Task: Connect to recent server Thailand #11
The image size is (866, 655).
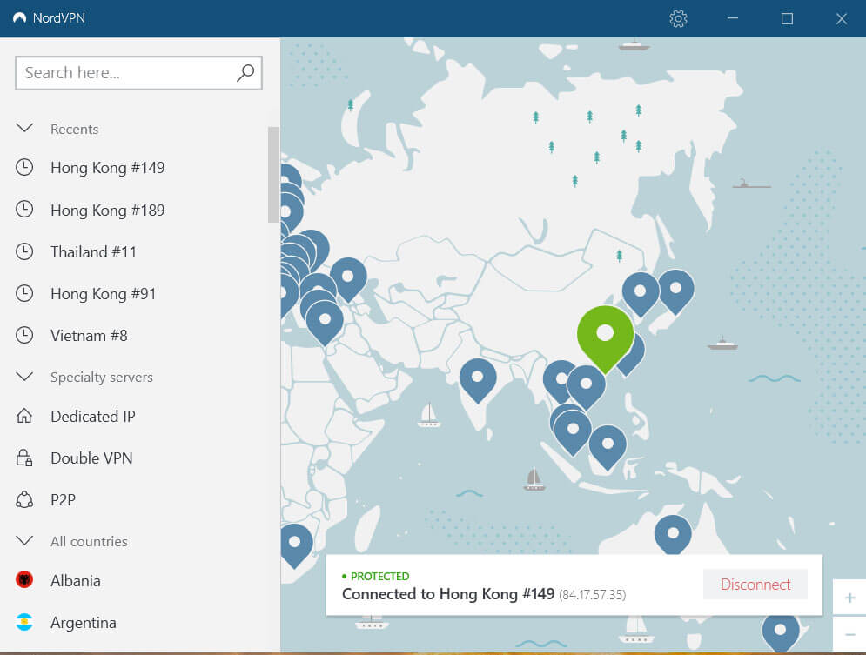Action: pyautogui.click(x=93, y=251)
